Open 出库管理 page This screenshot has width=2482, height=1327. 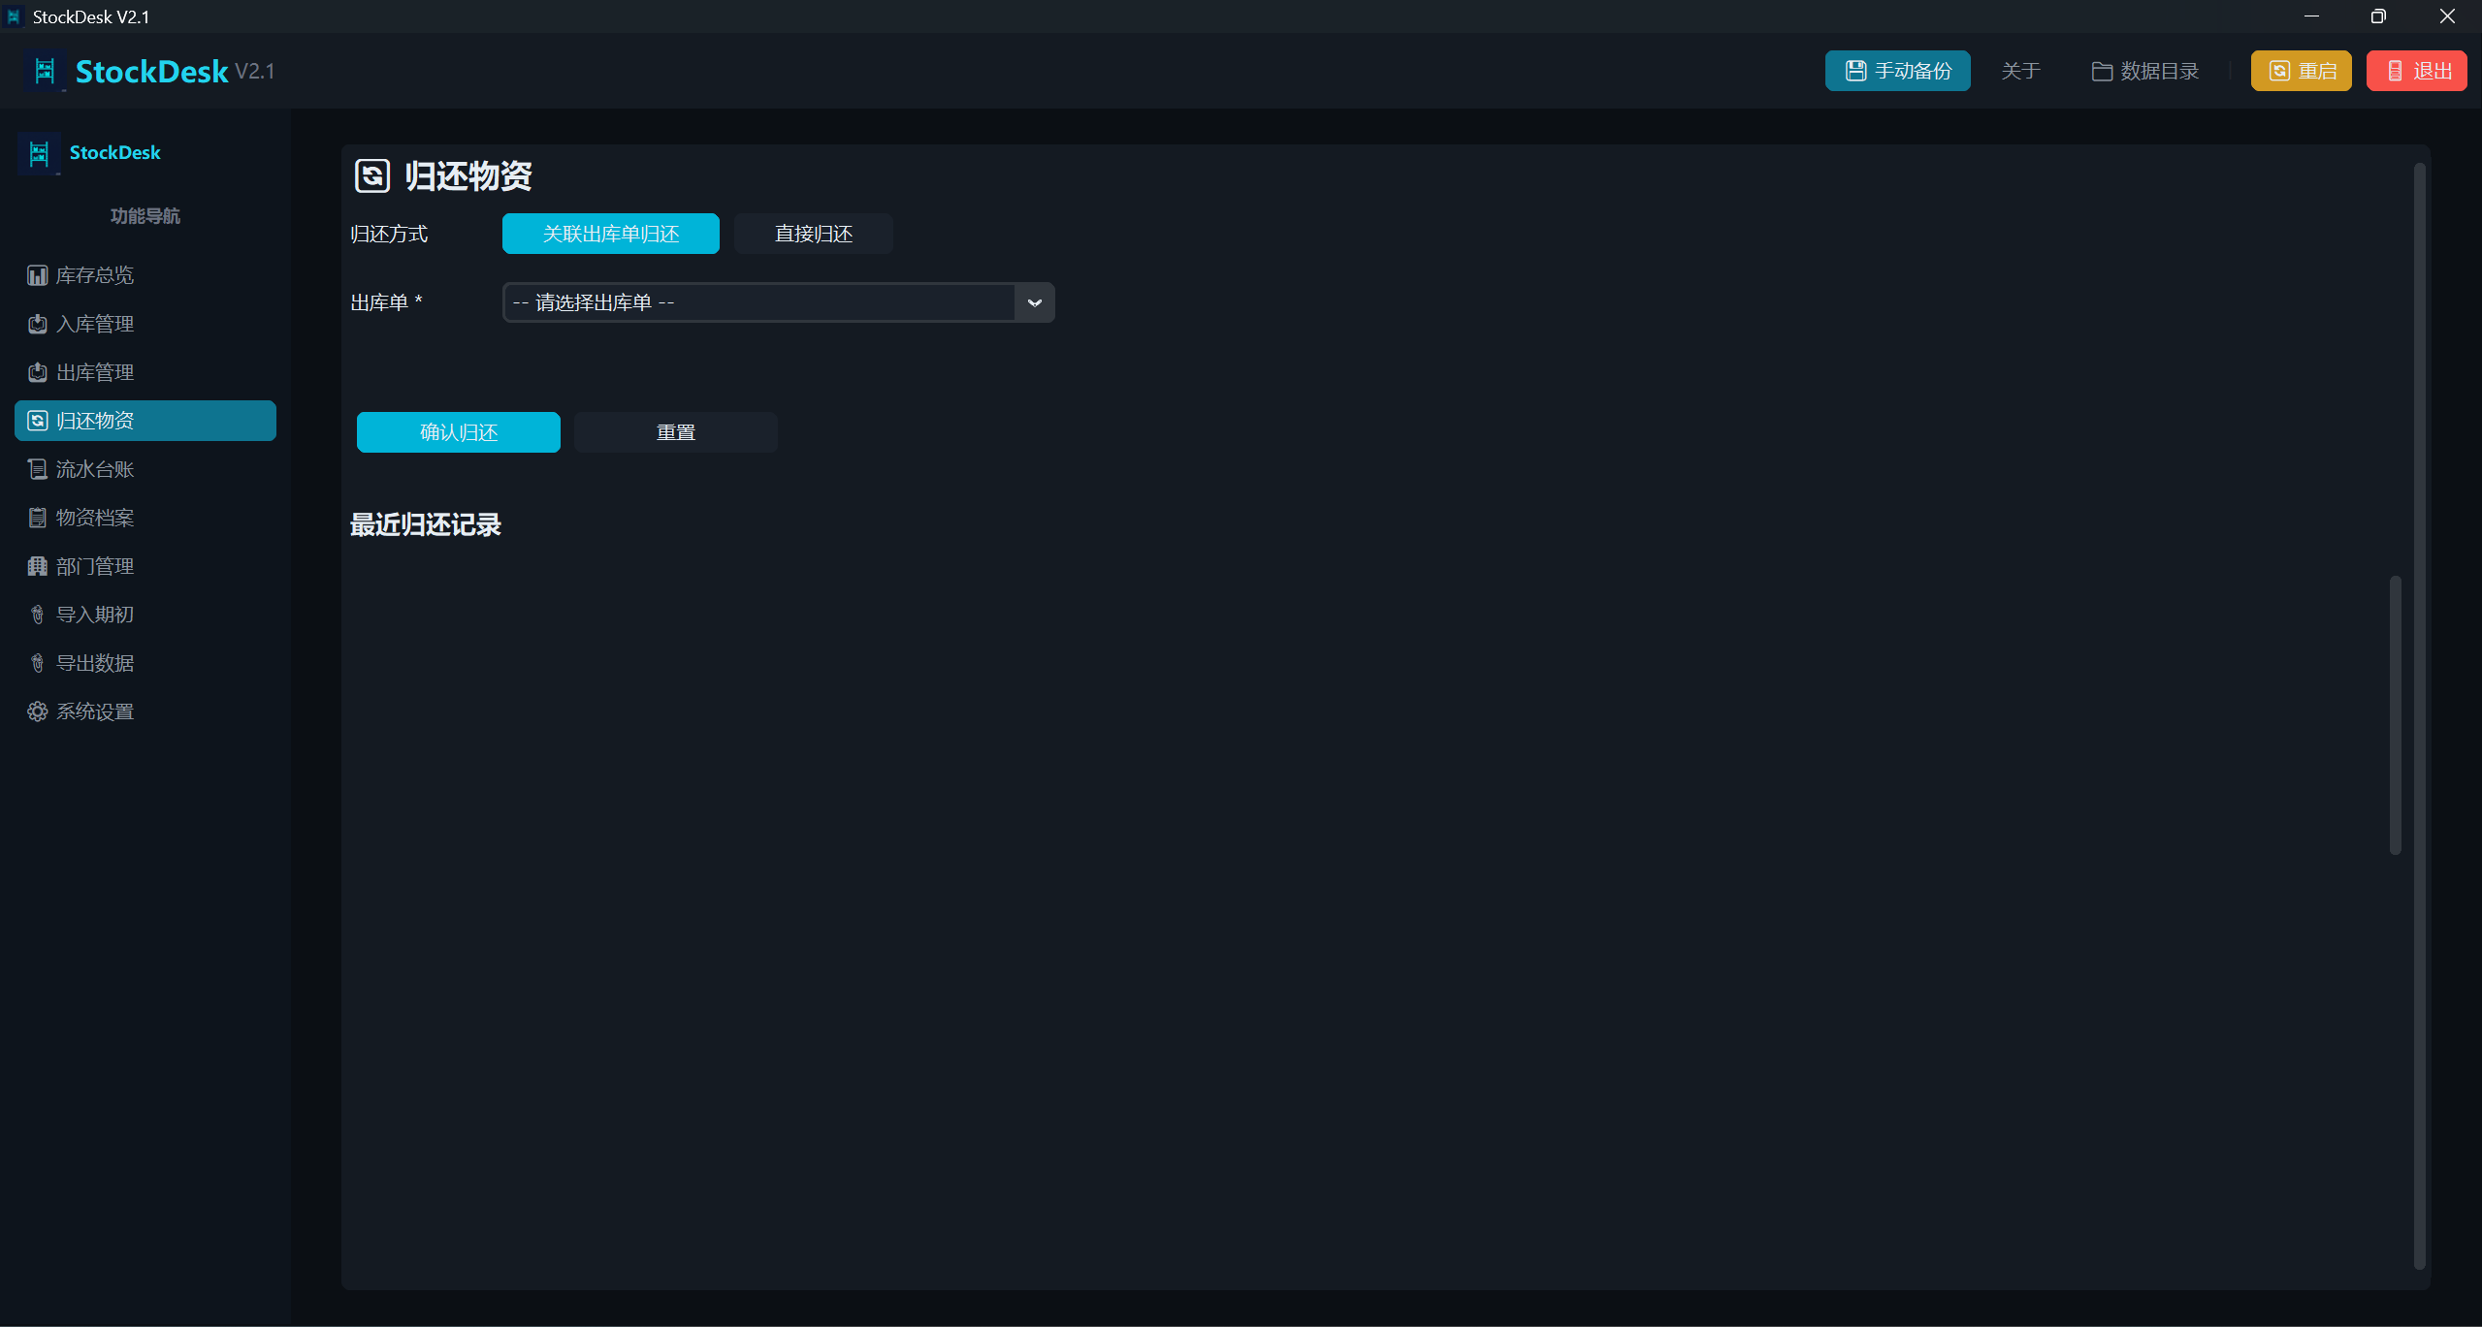pyautogui.click(x=145, y=372)
